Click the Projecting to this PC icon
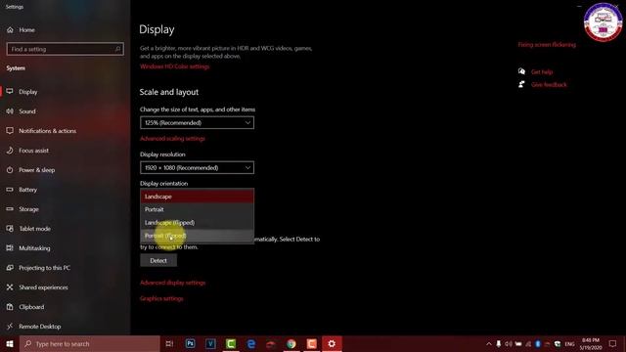Screen dimensions: 626x352 click(10, 267)
